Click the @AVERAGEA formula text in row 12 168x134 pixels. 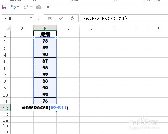(45, 108)
